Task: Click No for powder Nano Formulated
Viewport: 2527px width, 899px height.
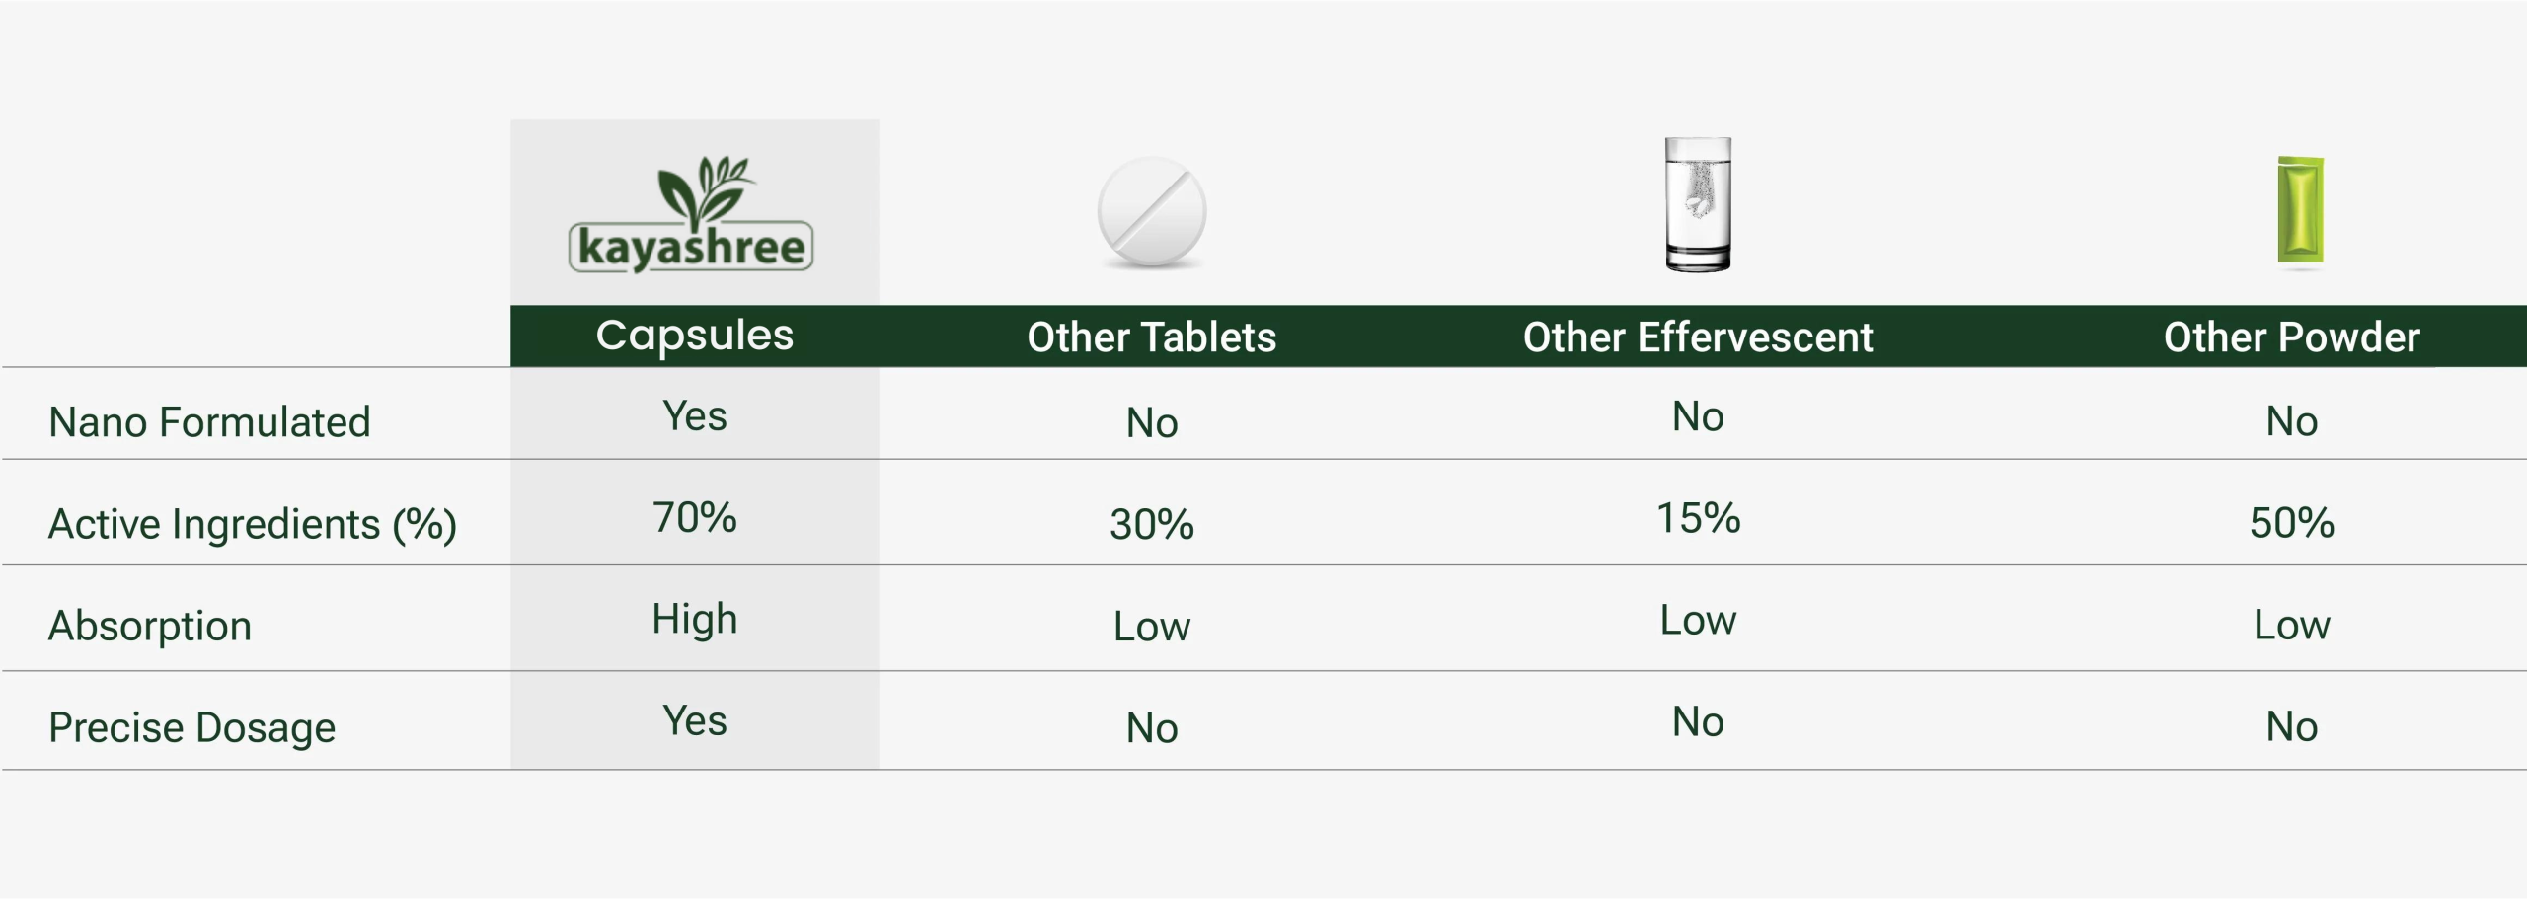Action: 2291,422
